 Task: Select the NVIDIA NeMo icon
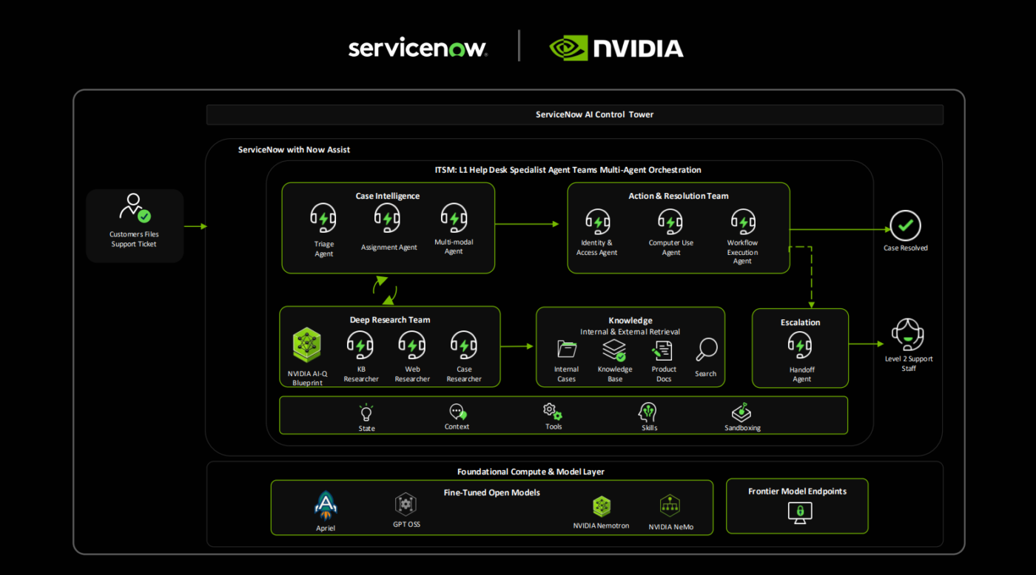pyautogui.click(x=670, y=506)
